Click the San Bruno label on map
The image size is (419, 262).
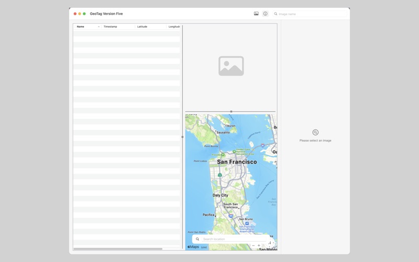pos(246,219)
